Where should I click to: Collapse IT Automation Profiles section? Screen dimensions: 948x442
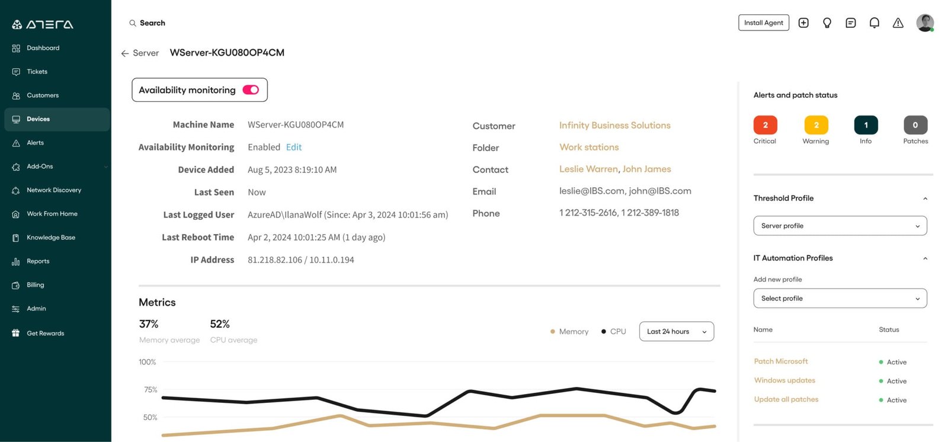925,258
